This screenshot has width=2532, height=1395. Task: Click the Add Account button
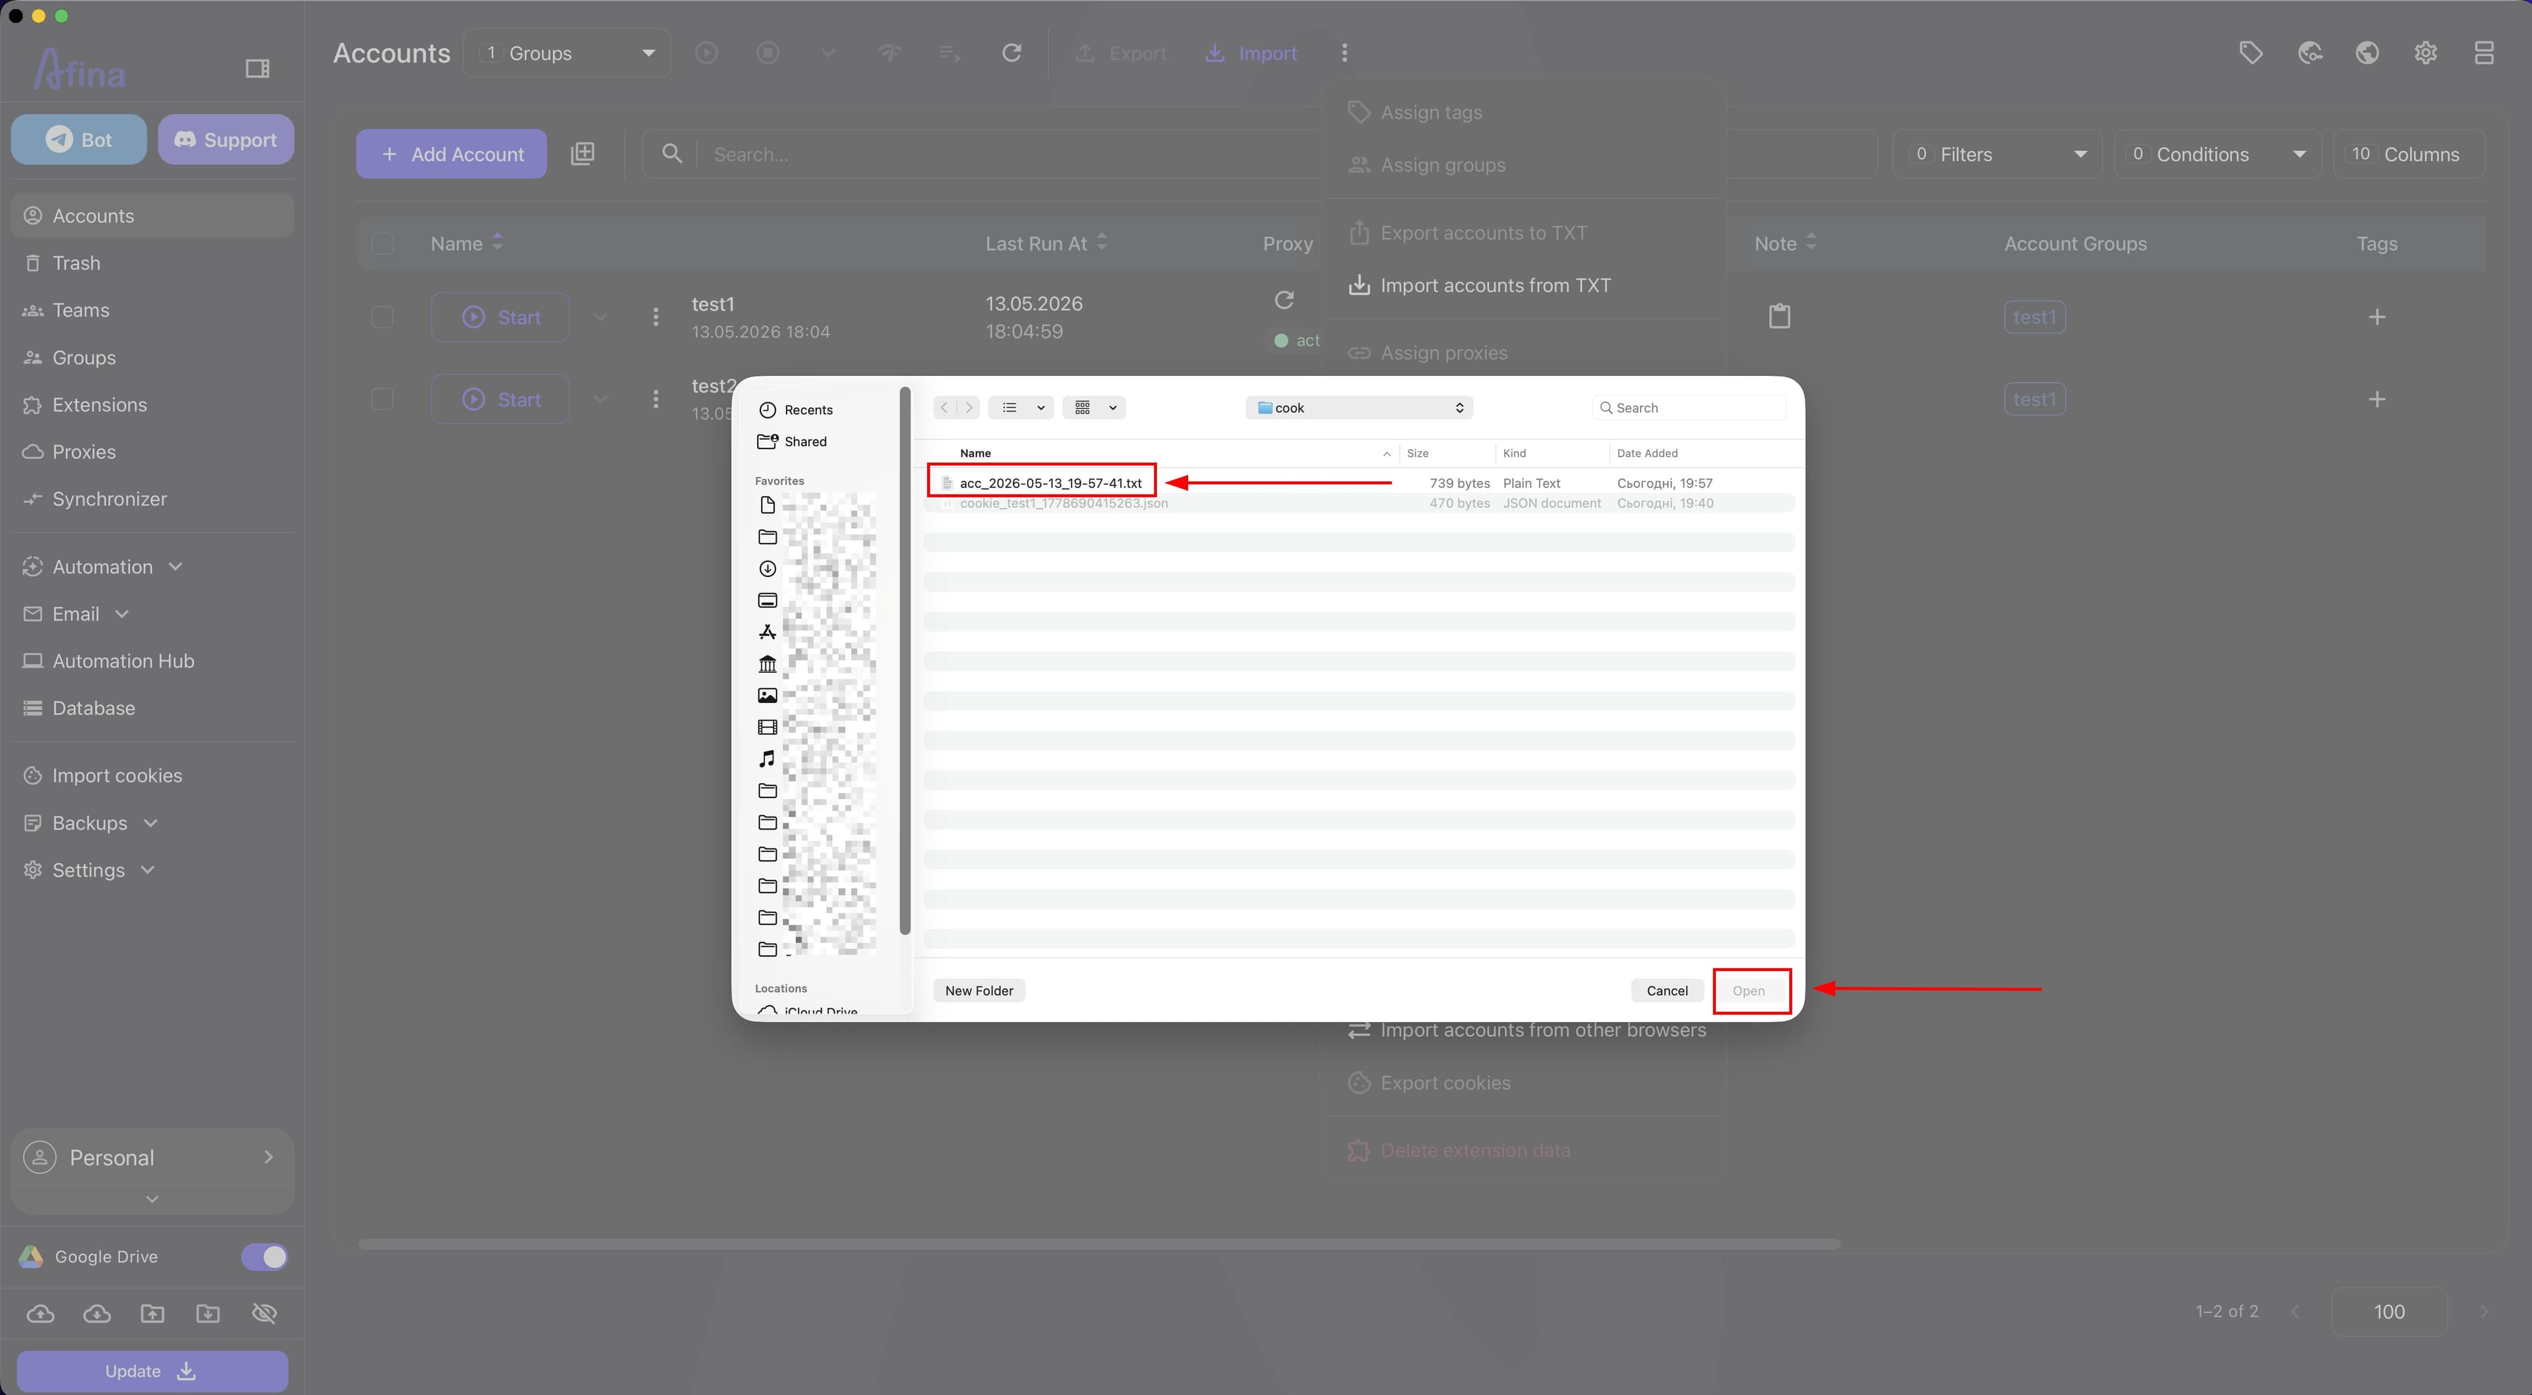[451, 154]
